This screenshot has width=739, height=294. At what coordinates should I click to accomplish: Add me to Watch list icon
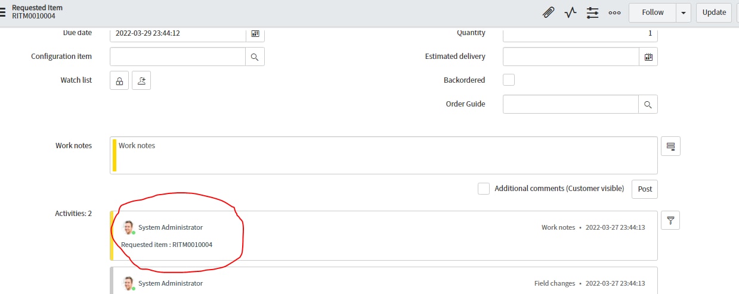coord(141,80)
